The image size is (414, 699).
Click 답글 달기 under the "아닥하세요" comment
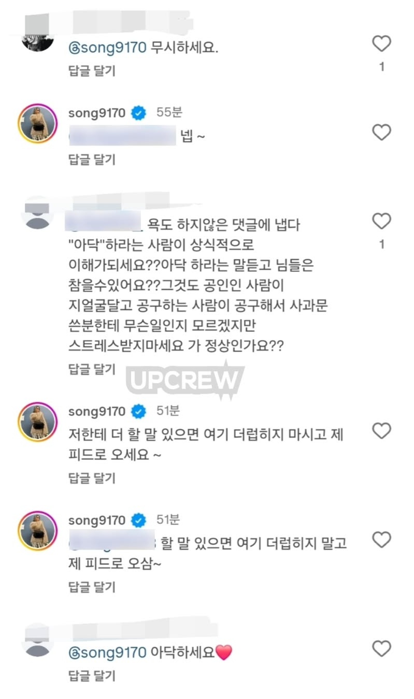coord(92,675)
